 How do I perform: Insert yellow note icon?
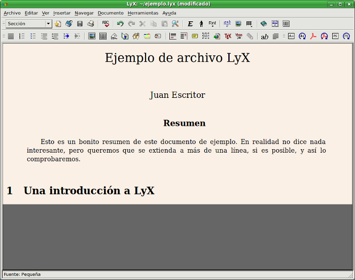coord(195,36)
